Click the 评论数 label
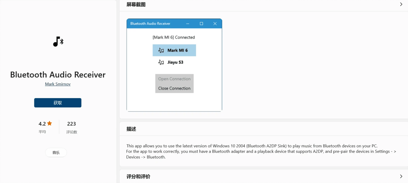Screen dimensions: 408x183 click(x=72, y=132)
